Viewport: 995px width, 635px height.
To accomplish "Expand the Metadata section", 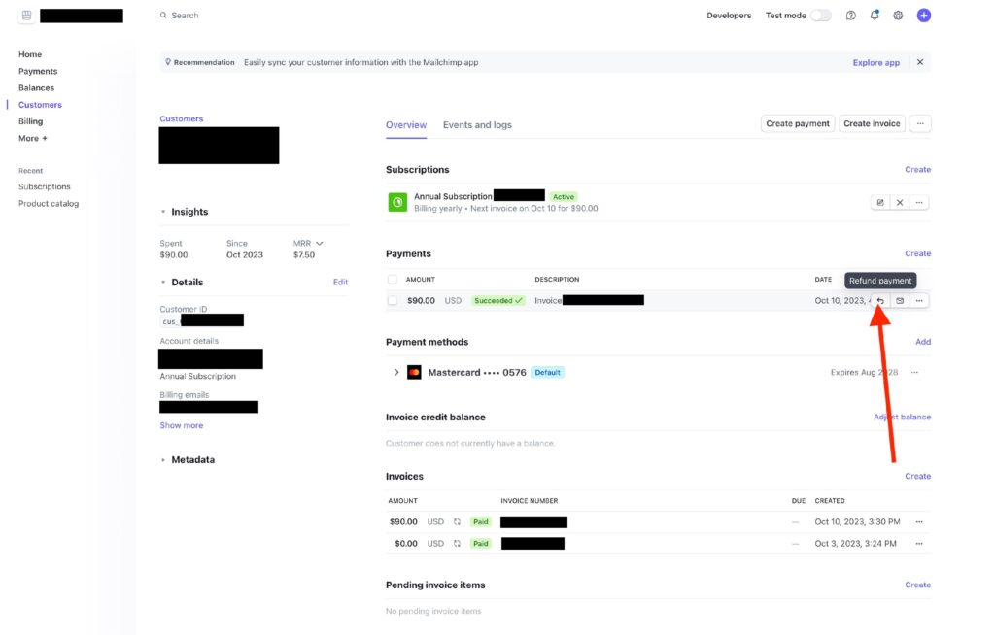I will click(x=163, y=460).
